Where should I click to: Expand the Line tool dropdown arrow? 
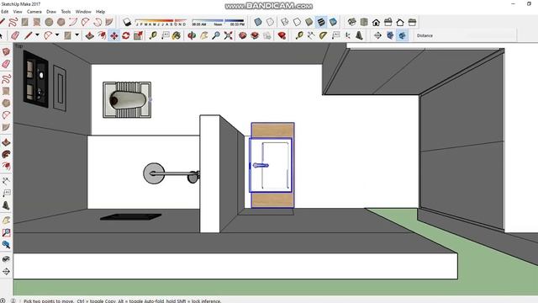point(37,35)
